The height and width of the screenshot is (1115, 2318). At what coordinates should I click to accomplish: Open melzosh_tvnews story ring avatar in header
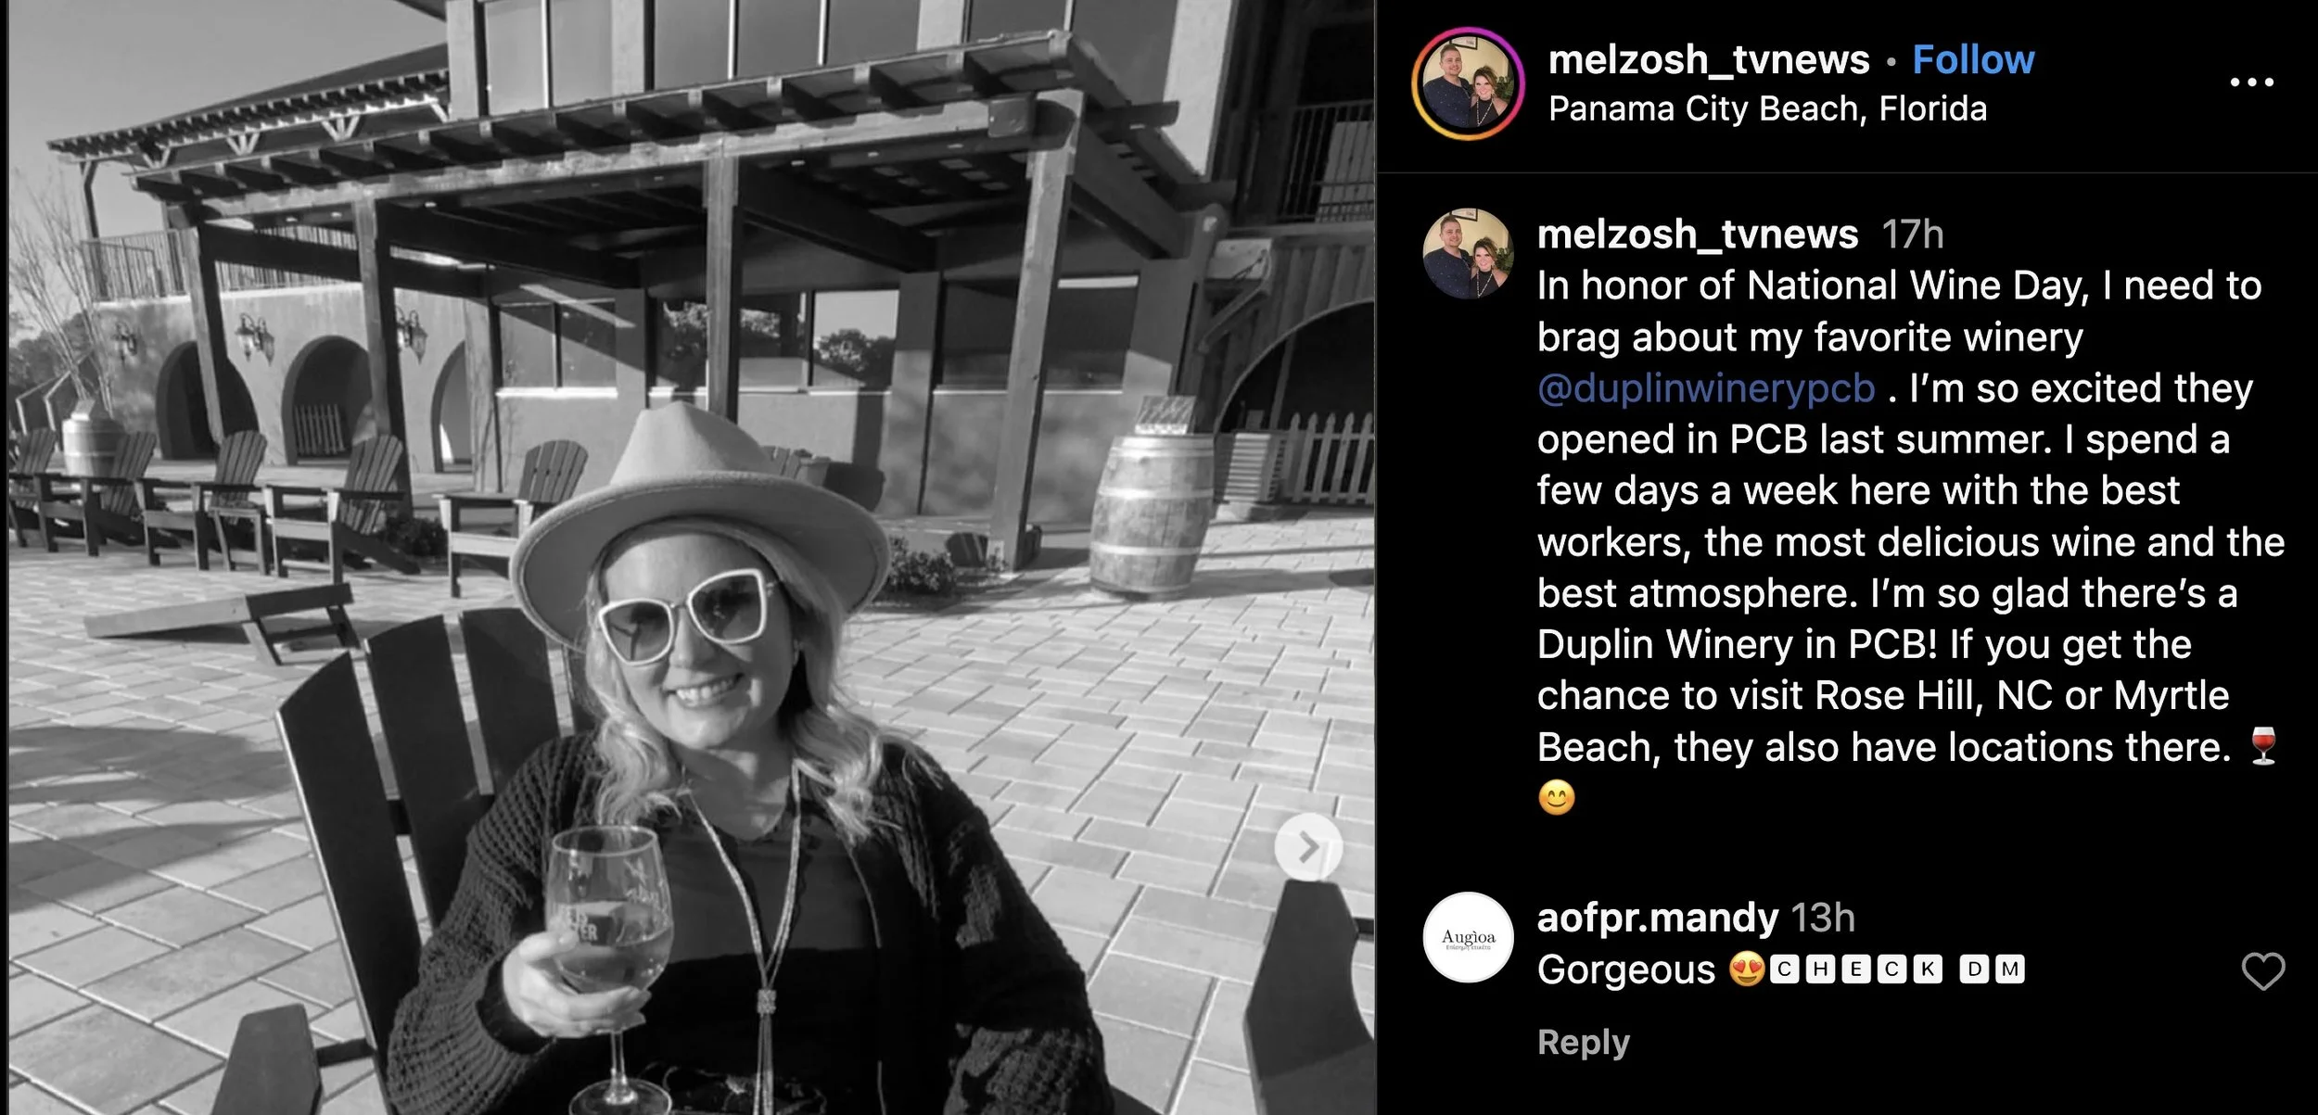click(1468, 83)
